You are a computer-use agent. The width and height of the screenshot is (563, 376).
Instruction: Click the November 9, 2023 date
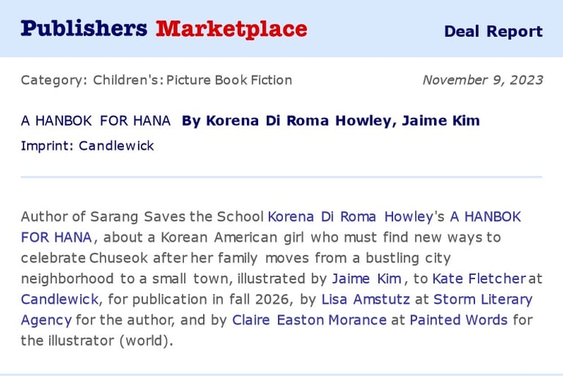483,80
